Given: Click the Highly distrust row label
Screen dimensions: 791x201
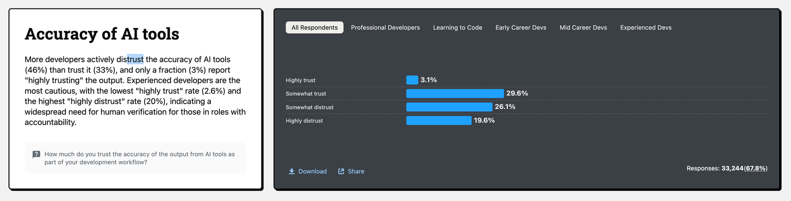Looking at the screenshot, I should [x=304, y=121].
